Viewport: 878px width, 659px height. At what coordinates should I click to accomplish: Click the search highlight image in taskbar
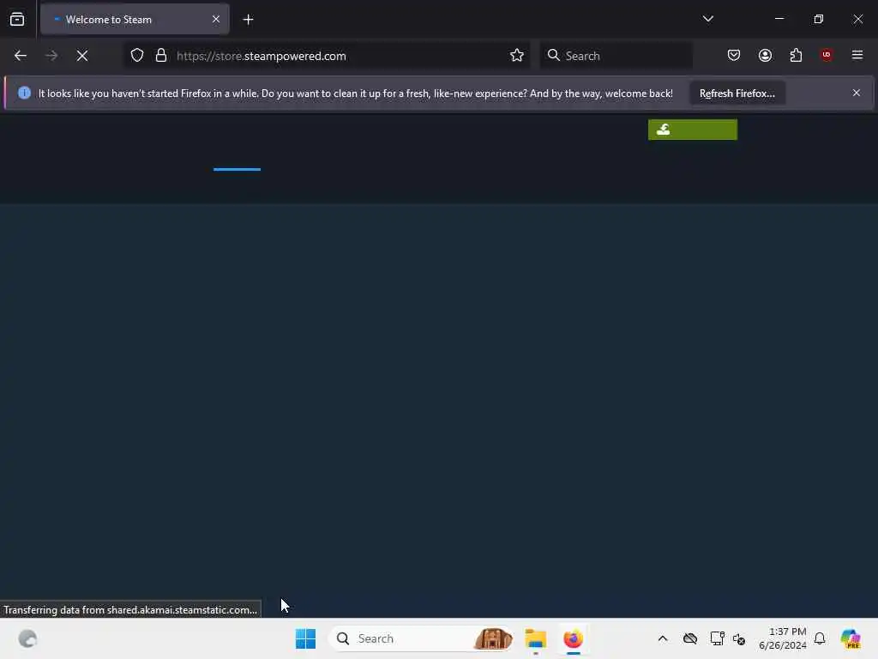(493, 638)
